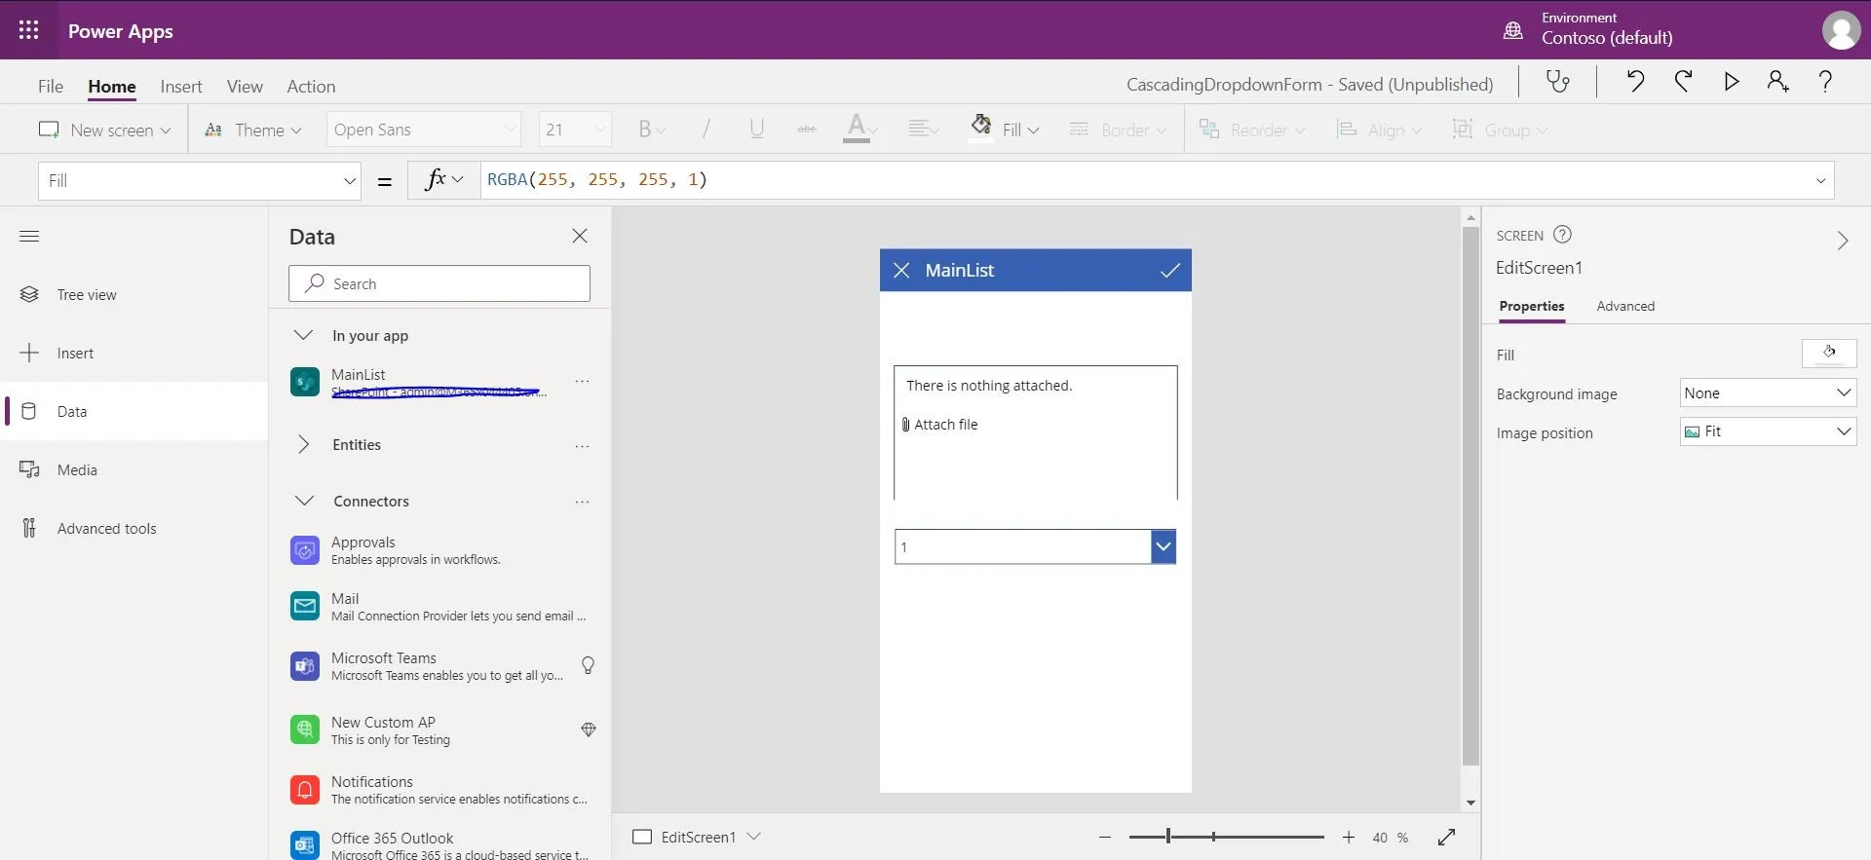
Task: Close the Data panel
Action: [x=580, y=236]
